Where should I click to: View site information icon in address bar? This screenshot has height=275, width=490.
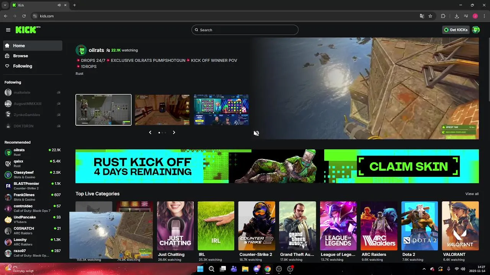pos(35,16)
